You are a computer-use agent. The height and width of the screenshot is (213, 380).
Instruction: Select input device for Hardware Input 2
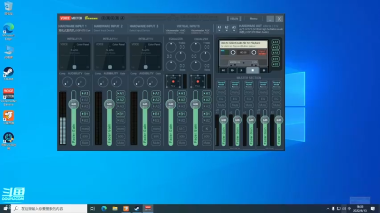pyautogui.click(x=104, y=31)
